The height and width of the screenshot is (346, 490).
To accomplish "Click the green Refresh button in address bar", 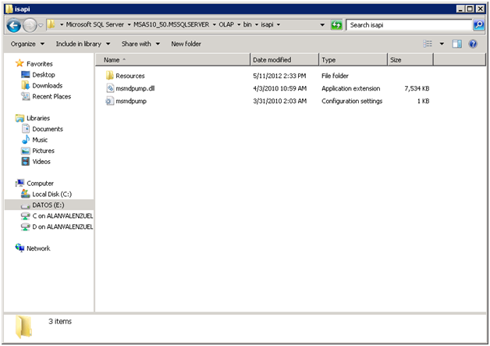I will pos(336,25).
